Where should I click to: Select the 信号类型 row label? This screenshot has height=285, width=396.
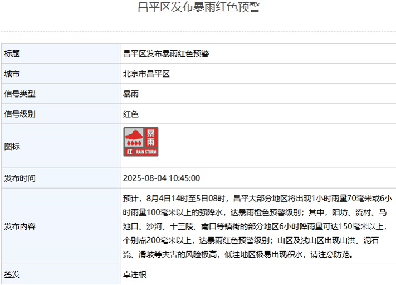point(20,94)
